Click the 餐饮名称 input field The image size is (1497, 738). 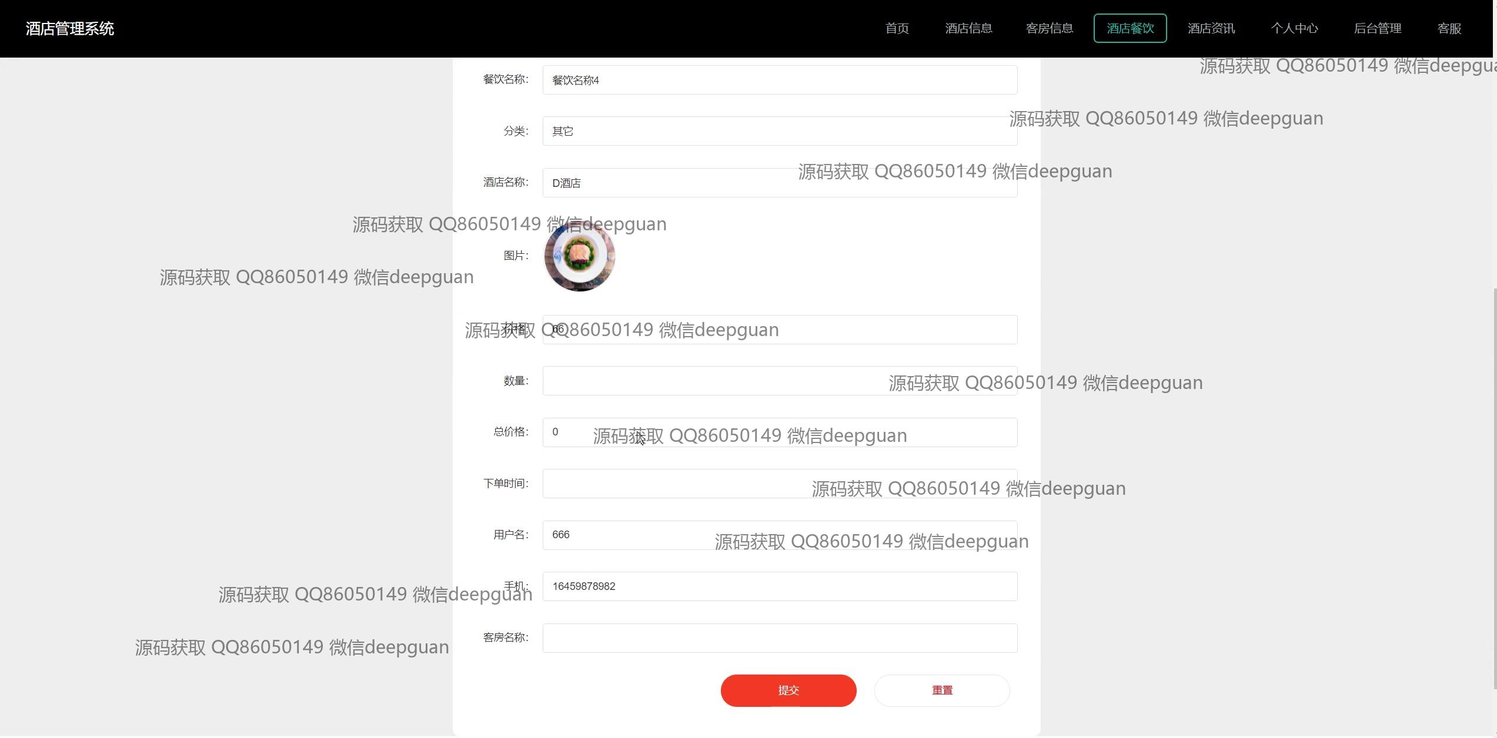(x=779, y=80)
